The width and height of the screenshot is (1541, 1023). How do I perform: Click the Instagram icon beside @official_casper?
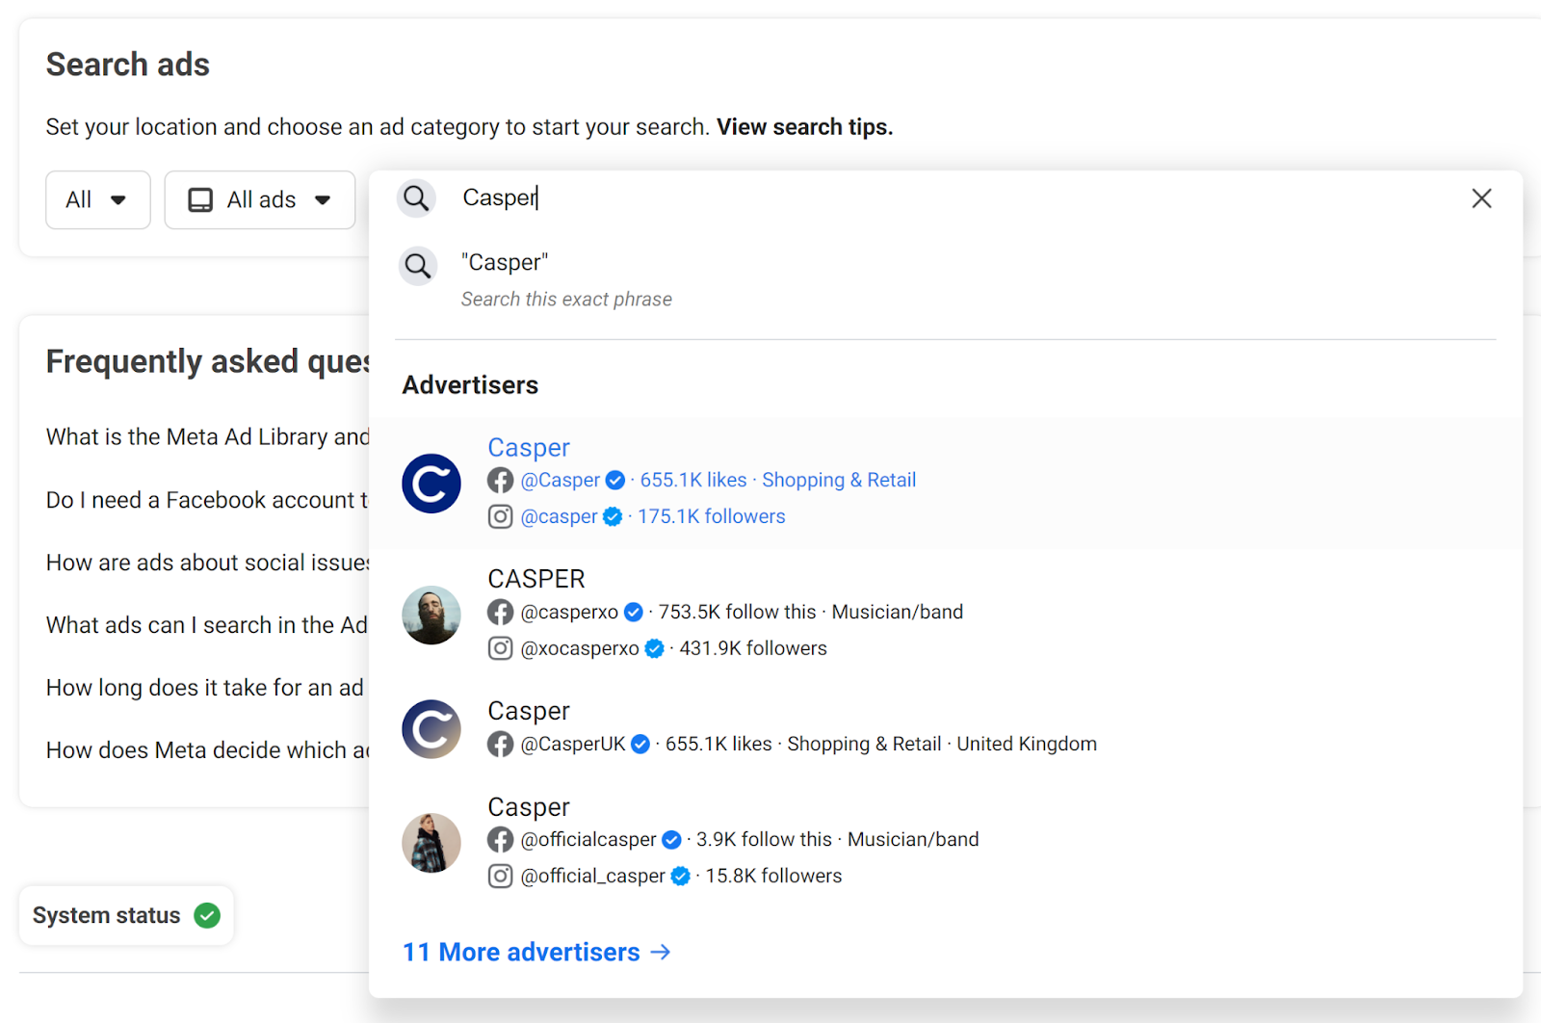[500, 876]
